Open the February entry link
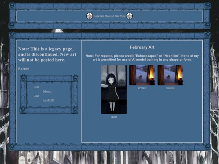The width and height of the screenshot is (219, 164). 47,92
